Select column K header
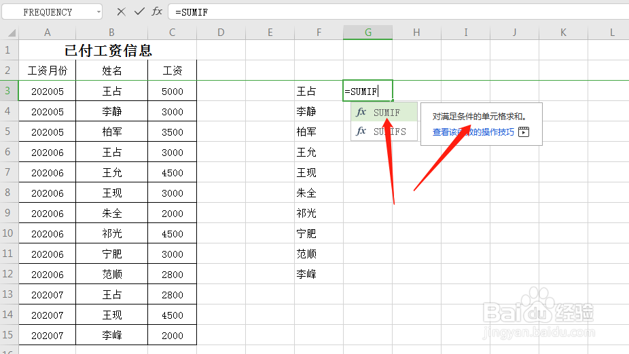 [564, 33]
